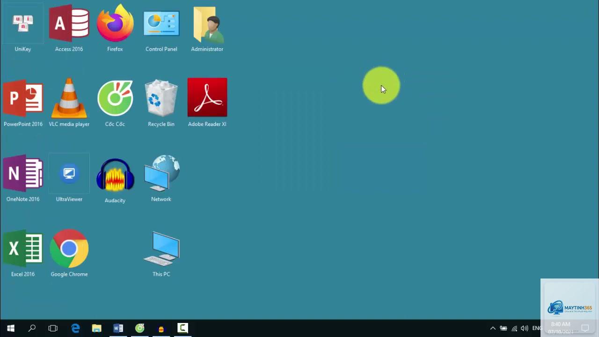
Task: Open the notification action center
Action: click(x=585, y=328)
